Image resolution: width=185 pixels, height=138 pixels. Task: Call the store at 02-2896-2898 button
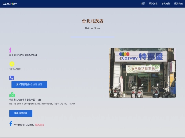pos(29,85)
